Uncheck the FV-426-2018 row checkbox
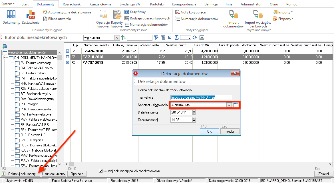This screenshot has width=334, height=183. coord(68,51)
